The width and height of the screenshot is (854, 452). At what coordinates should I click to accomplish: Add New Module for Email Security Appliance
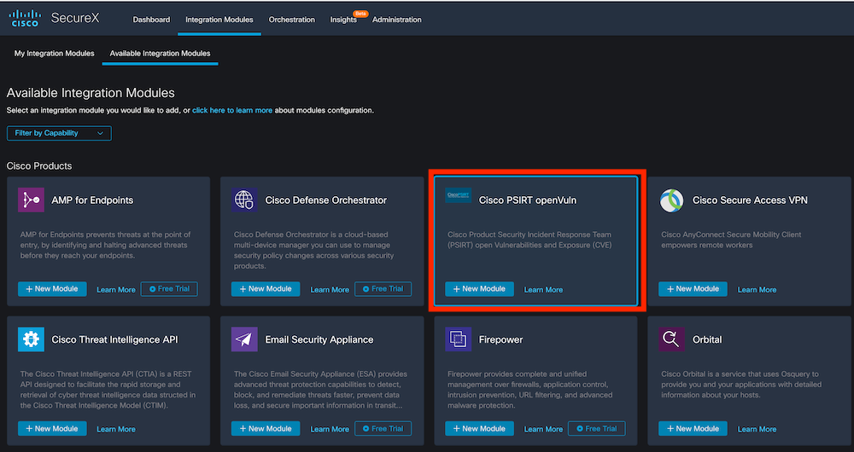pos(266,429)
